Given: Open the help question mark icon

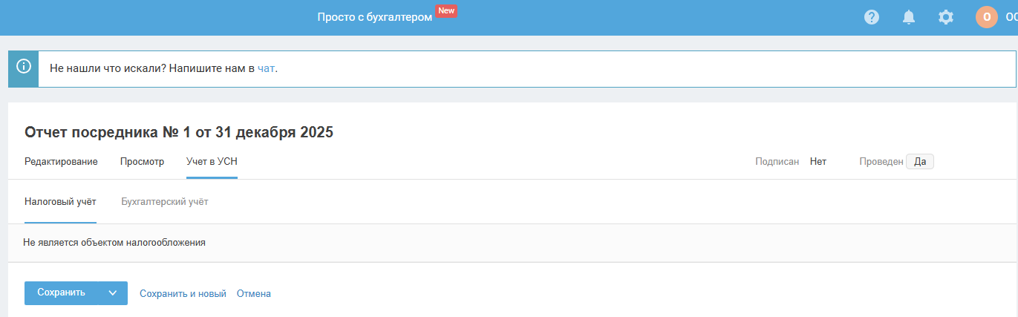Looking at the screenshot, I should [x=872, y=17].
